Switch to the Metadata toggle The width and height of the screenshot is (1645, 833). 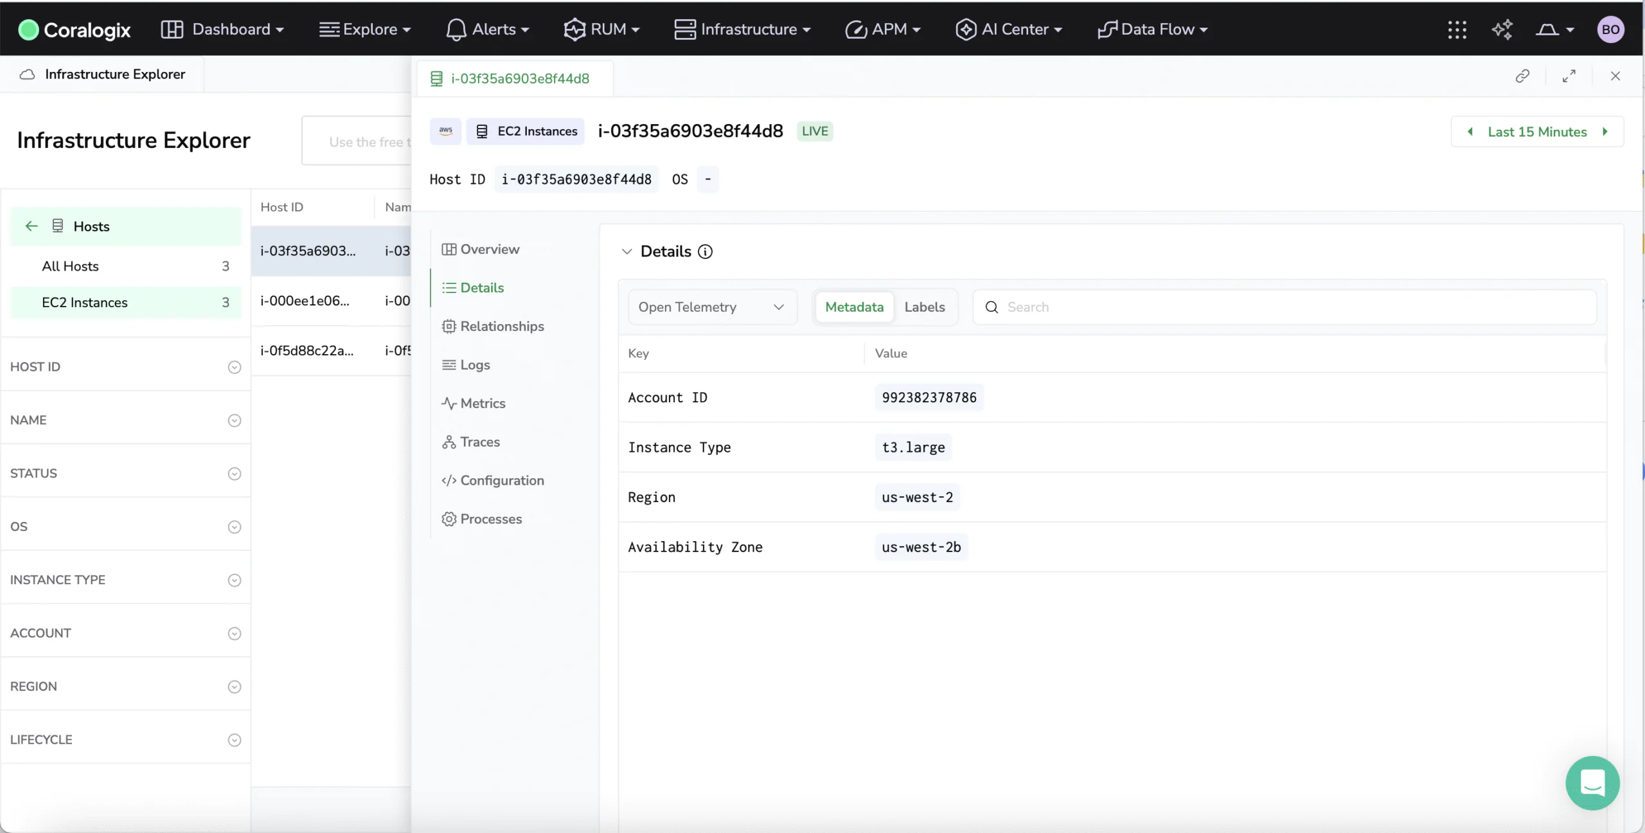pos(854,307)
